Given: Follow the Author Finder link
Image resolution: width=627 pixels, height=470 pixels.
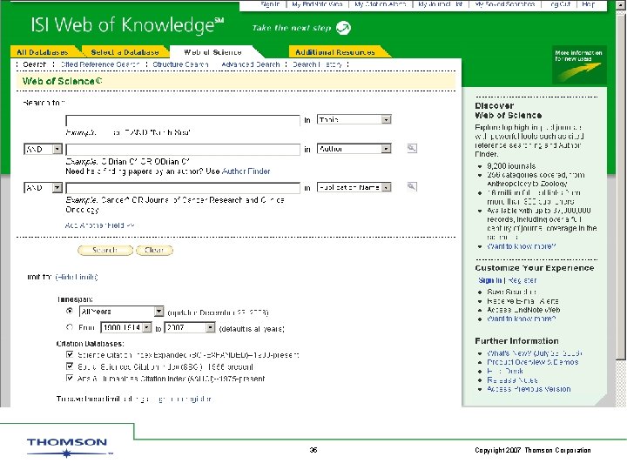Looking at the screenshot, I should [x=246, y=171].
